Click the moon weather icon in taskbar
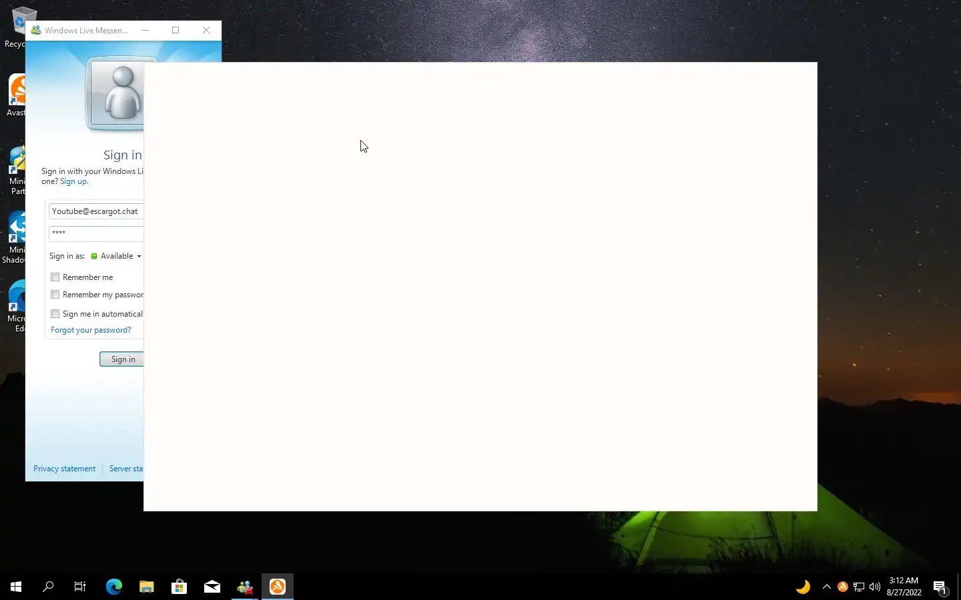Viewport: 961px width, 600px height. tap(803, 587)
